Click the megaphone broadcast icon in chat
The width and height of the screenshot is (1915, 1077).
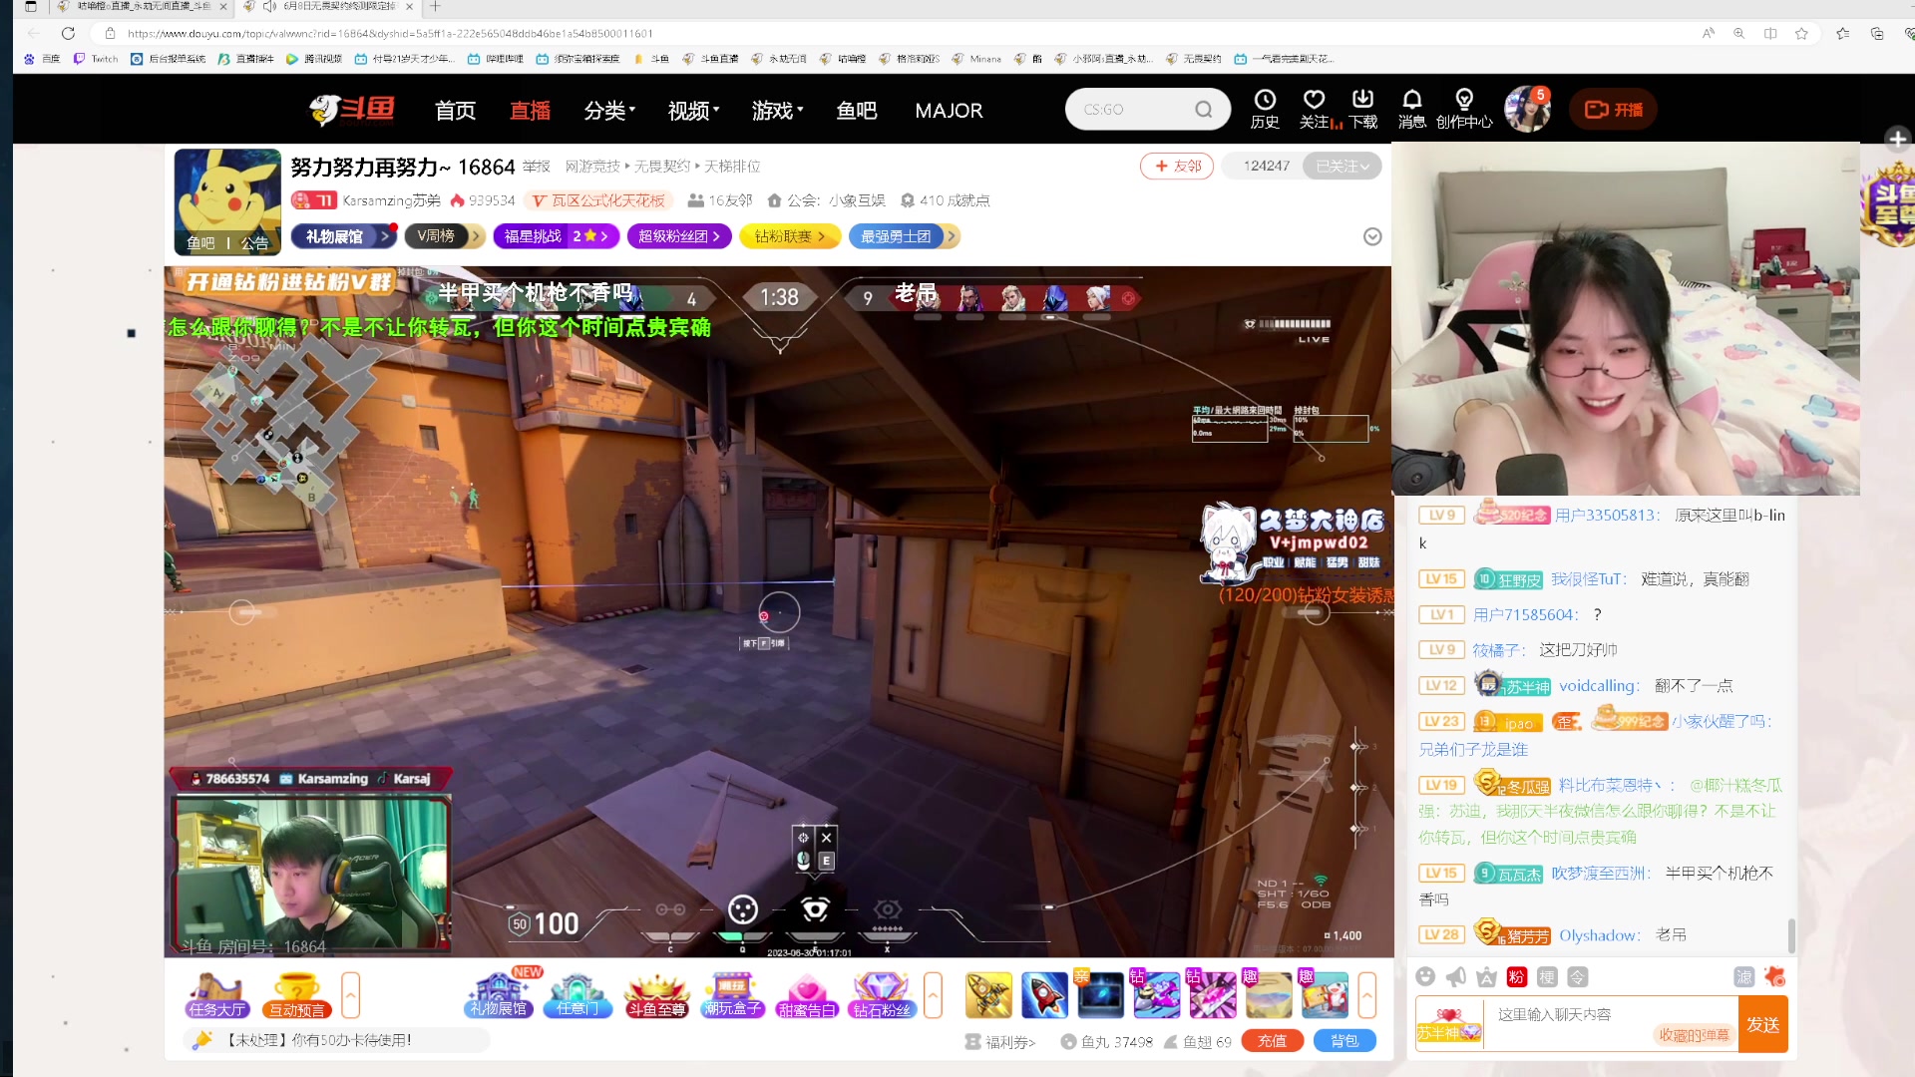1456,977
